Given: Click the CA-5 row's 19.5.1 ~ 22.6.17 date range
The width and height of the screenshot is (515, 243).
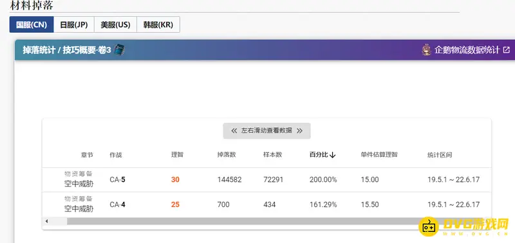Looking at the screenshot, I should click(x=453, y=180).
